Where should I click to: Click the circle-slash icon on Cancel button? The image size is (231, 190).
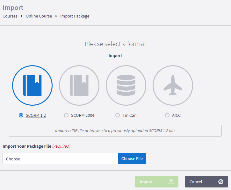[221, 182]
